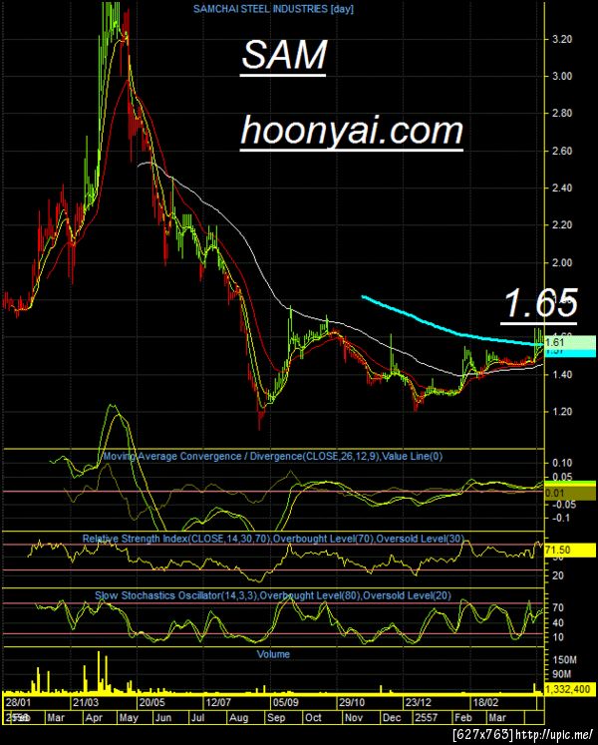Click the May month label
Screen dimensions: 598x745
(129, 717)
